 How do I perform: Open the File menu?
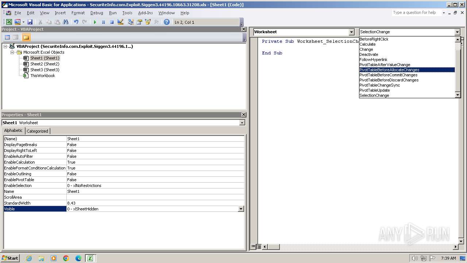pyautogui.click(x=18, y=13)
